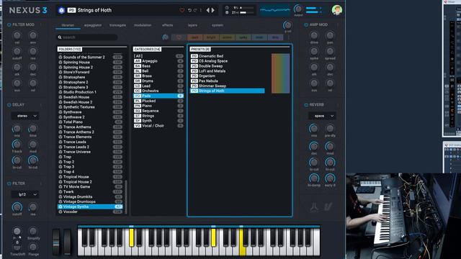Open the Reverb section options menu
This screenshot has height=259, width=461.
(338, 105)
